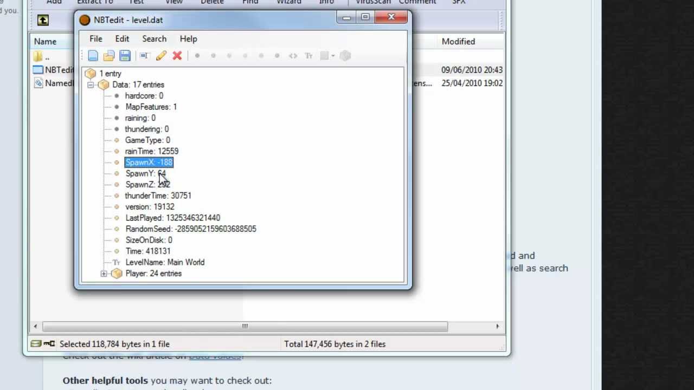Maximize the NBTedit window
Image resolution: width=694 pixels, height=390 pixels.
click(365, 18)
